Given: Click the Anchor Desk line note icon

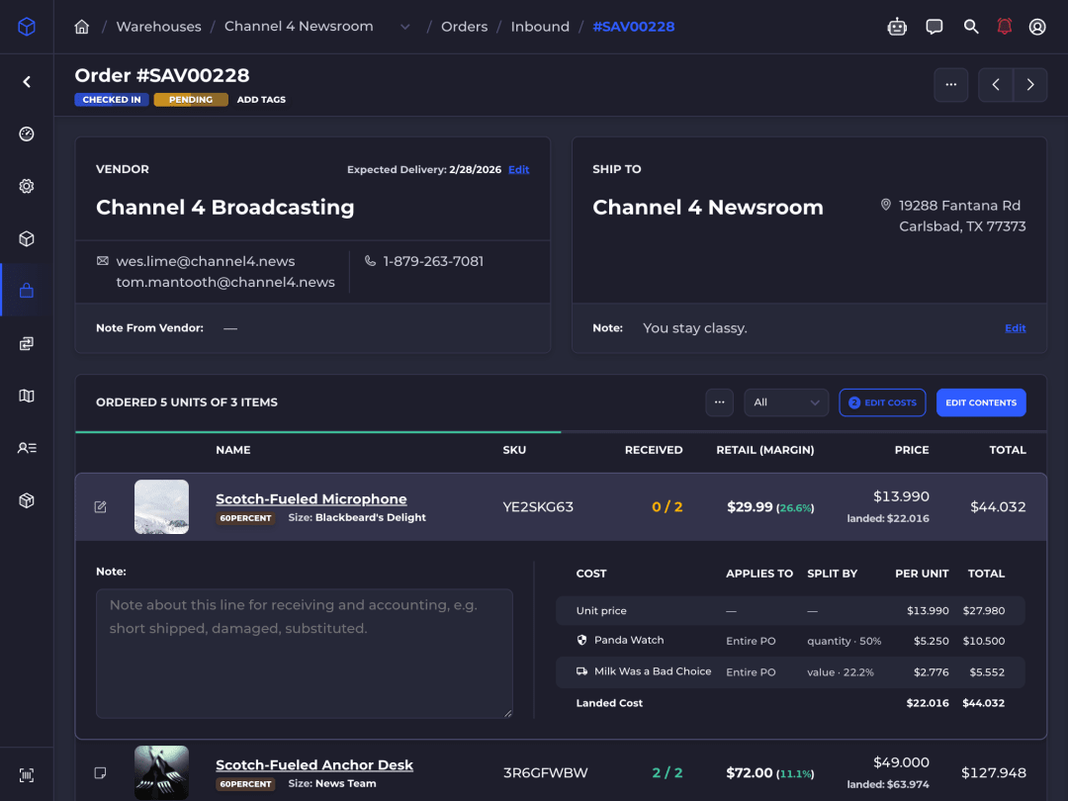Looking at the screenshot, I should point(100,772).
